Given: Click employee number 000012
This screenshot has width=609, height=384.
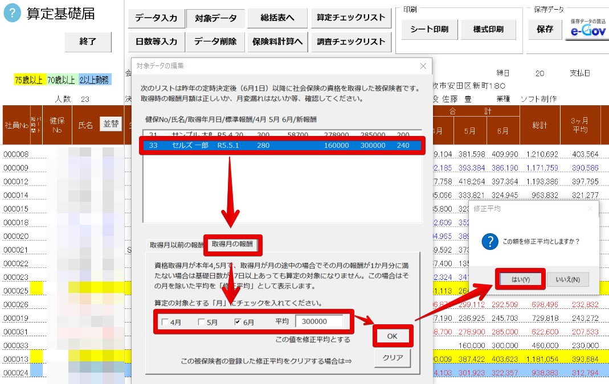Looking at the screenshot, I should (x=16, y=181).
